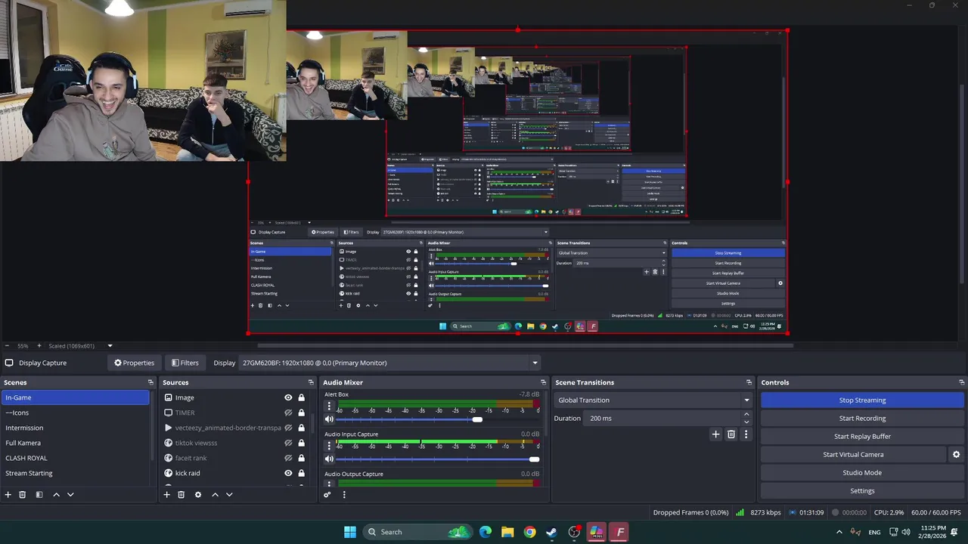
Task: Zoom out the preview with the minus icon
Action: pyautogui.click(x=6, y=346)
